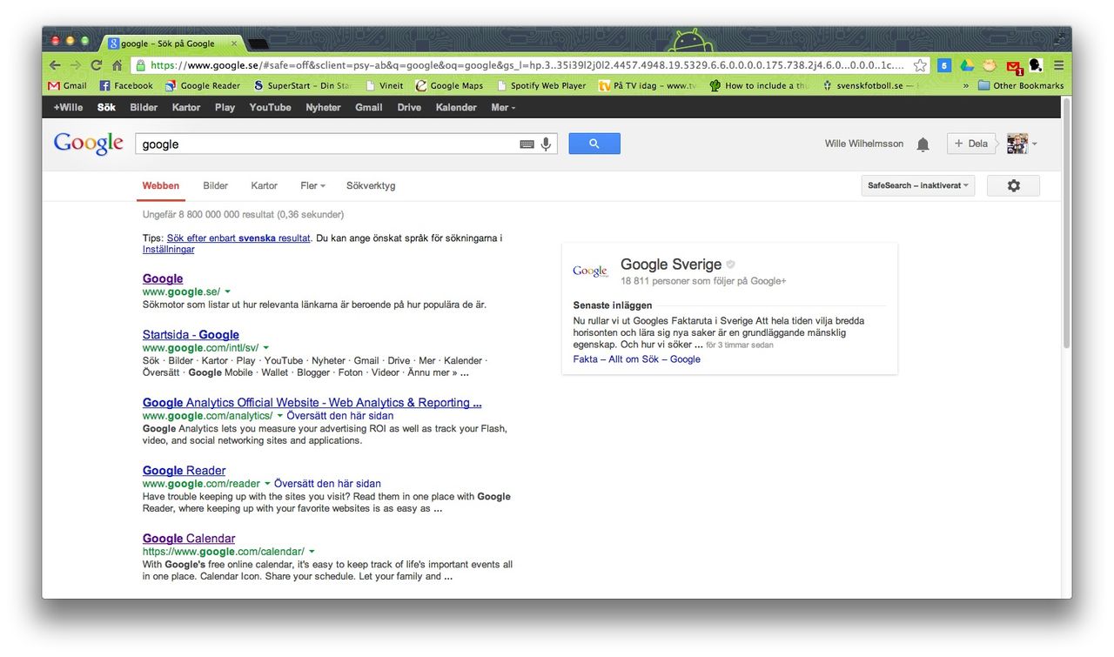This screenshot has width=1114, height=657.
Task: Open the green arrow beside www.google.se/
Action: click(227, 292)
